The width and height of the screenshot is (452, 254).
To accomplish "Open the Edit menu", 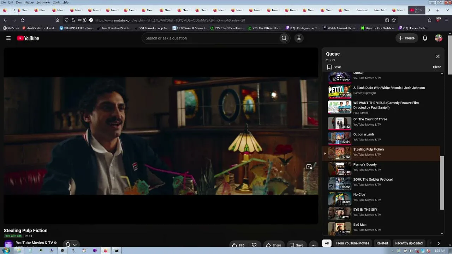I will click(x=11, y=2).
